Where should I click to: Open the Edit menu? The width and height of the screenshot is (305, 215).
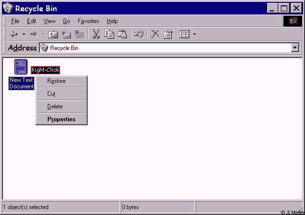[x=31, y=21]
